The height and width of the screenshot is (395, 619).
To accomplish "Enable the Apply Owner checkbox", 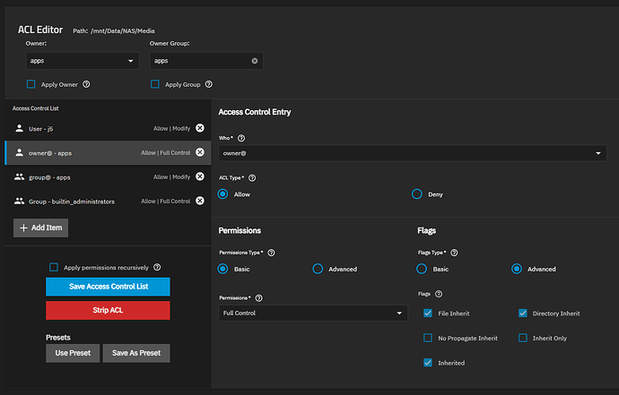I will click(x=31, y=84).
